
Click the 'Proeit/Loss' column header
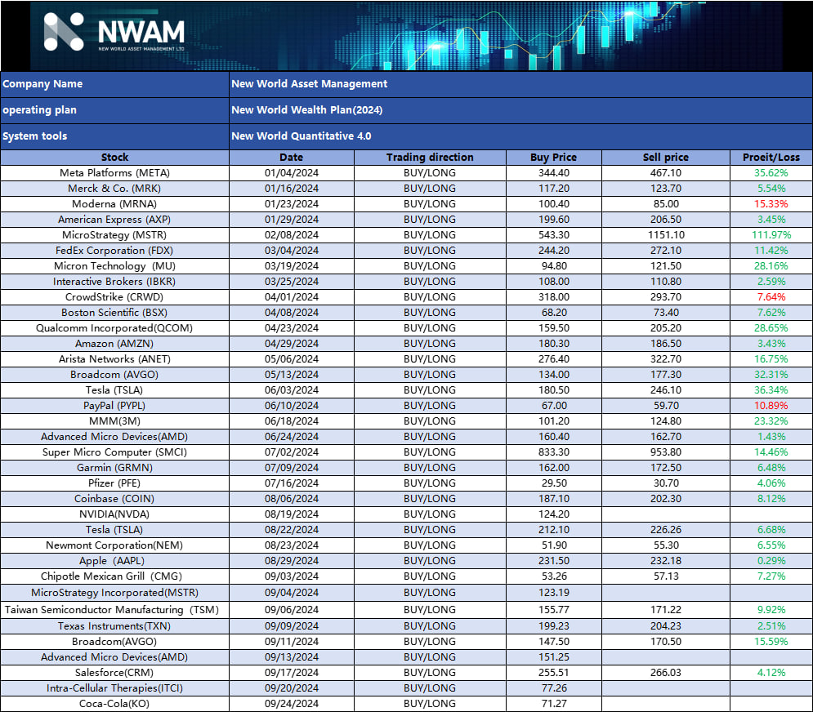coord(771,158)
